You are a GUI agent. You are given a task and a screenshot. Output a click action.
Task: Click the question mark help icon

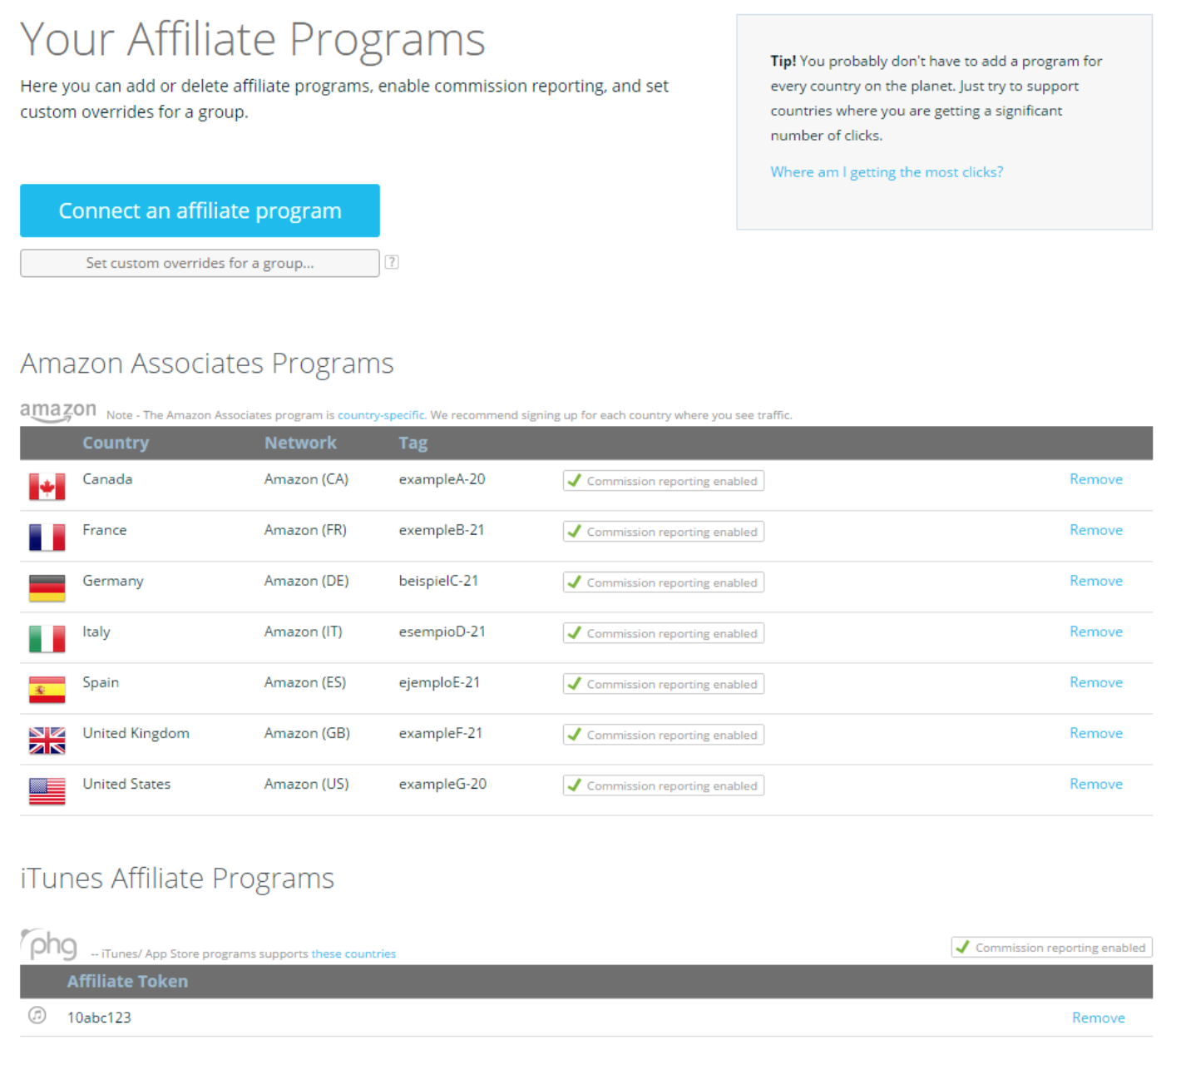tap(392, 262)
